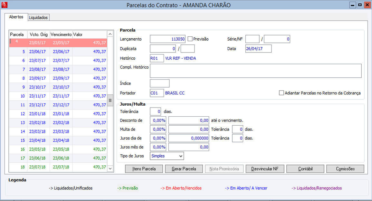Viewport: 372px width, 201px height.
Task: Click the Multa de percentage field
Action: [158, 129]
